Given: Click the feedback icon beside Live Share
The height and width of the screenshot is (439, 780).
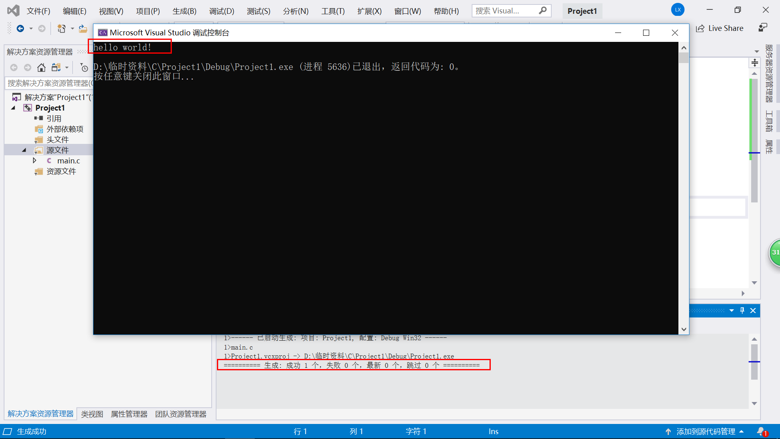Looking at the screenshot, I should click(x=763, y=28).
